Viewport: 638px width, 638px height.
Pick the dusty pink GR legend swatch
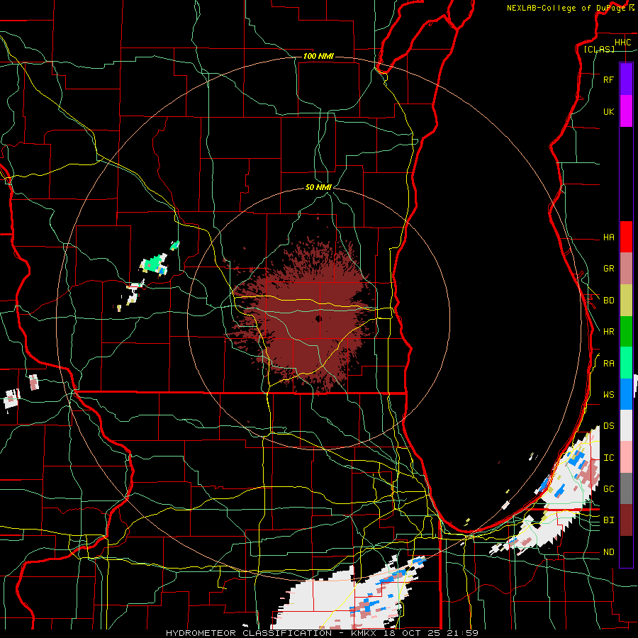[x=626, y=269]
